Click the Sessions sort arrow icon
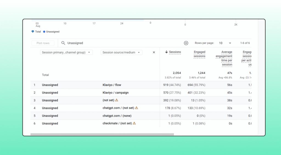Image resolution: width=281 pixels, height=155 pixels. [x=166, y=52]
